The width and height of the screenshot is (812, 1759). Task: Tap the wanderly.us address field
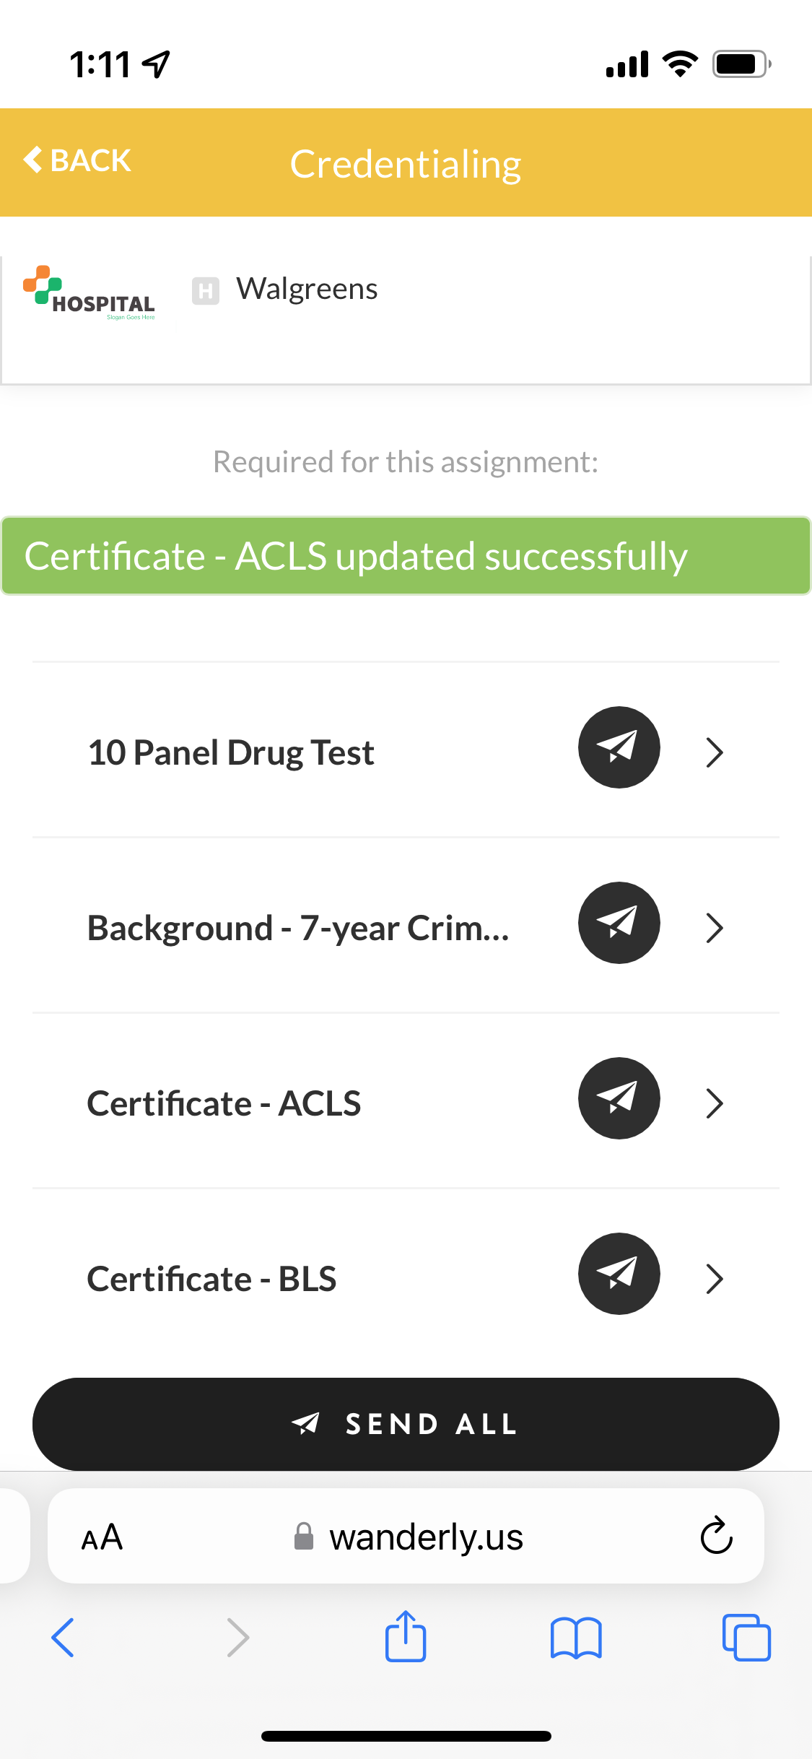426,1537
